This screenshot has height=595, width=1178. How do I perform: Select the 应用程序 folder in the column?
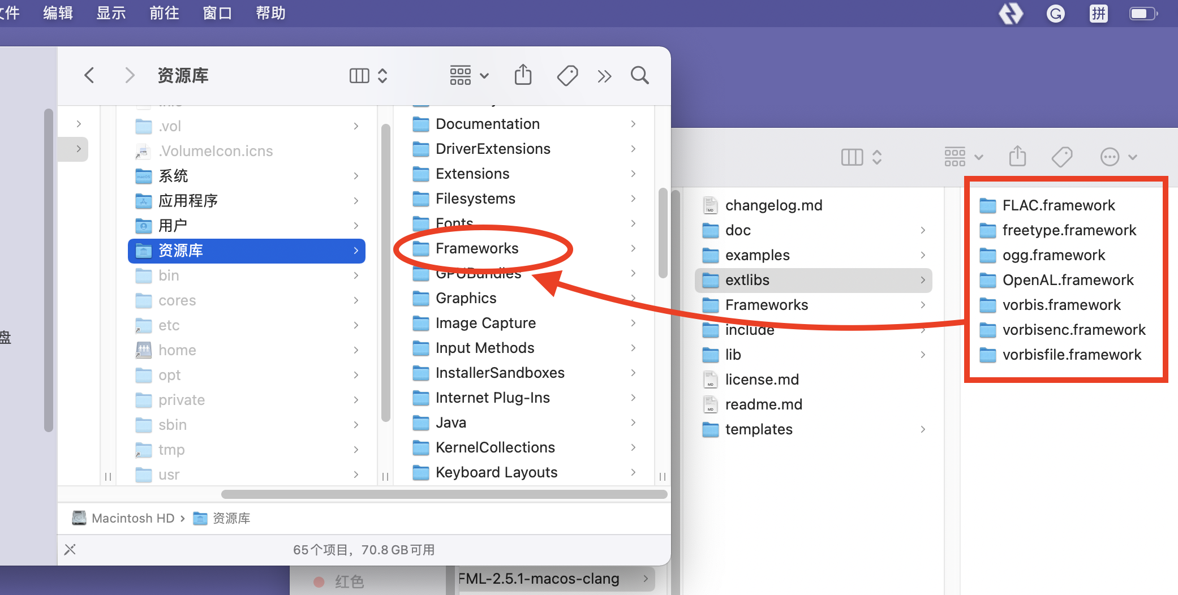pyautogui.click(x=188, y=201)
